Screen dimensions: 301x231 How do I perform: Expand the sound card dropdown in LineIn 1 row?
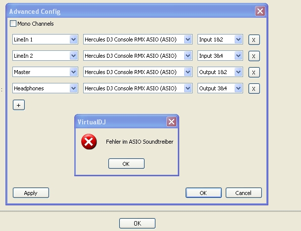point(138,39)
